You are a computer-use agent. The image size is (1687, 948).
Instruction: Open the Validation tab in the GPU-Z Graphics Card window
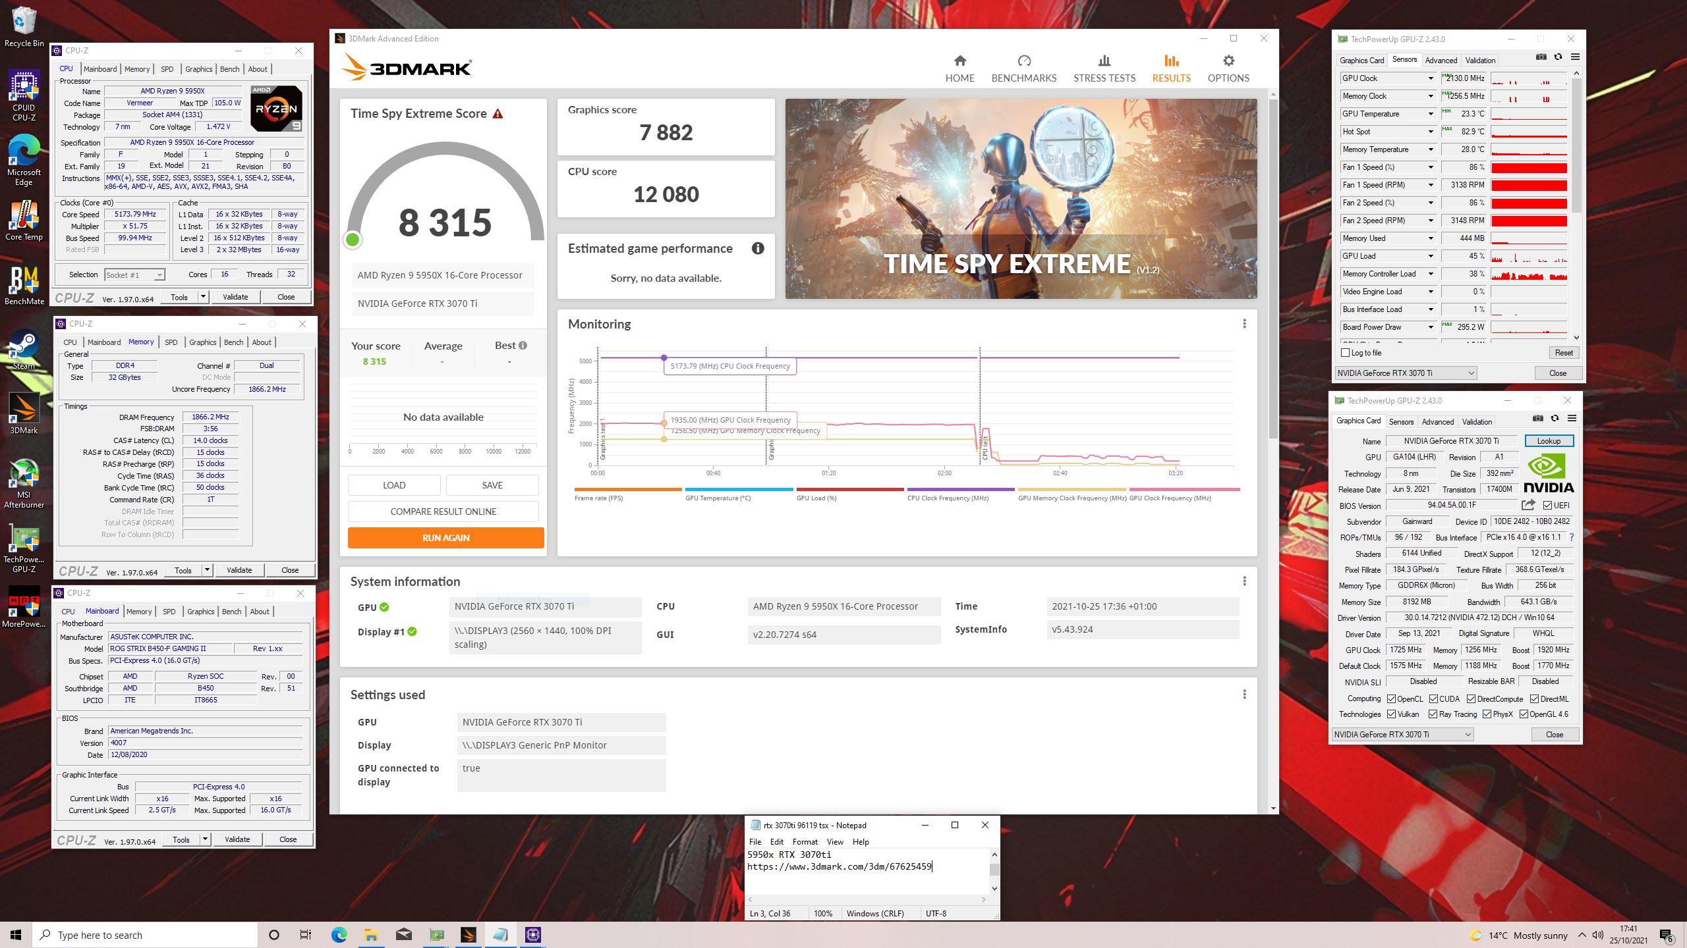(1477, 422)
